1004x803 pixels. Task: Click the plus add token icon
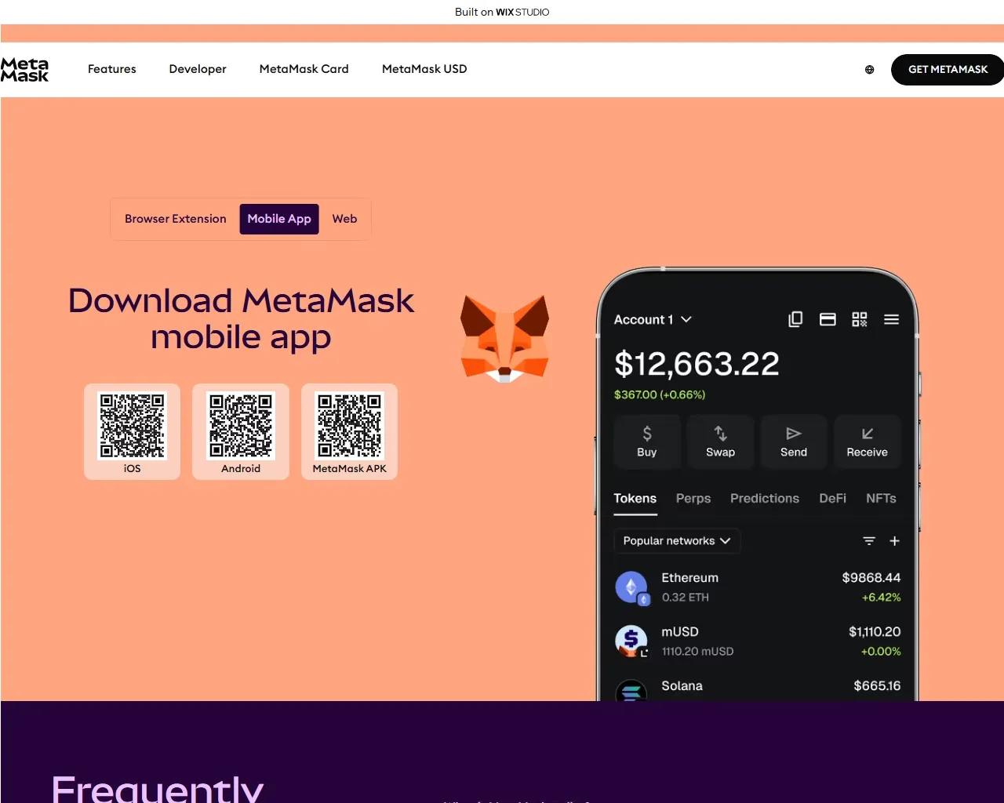(x=894, y=541)
